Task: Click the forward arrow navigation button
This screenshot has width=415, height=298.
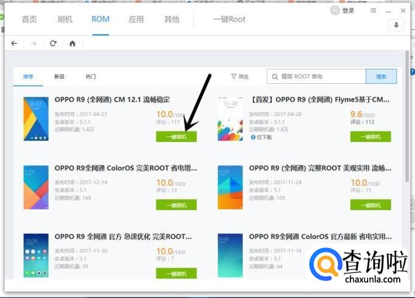Action: coord(33,43)
